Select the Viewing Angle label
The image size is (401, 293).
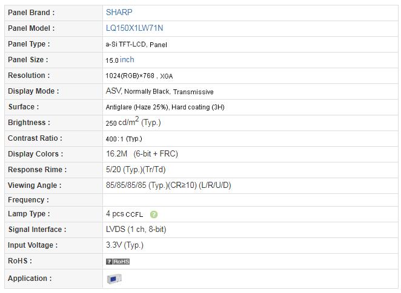35,185
